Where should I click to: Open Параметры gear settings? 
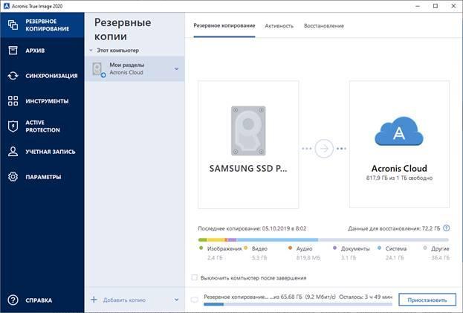click(13, 177)
